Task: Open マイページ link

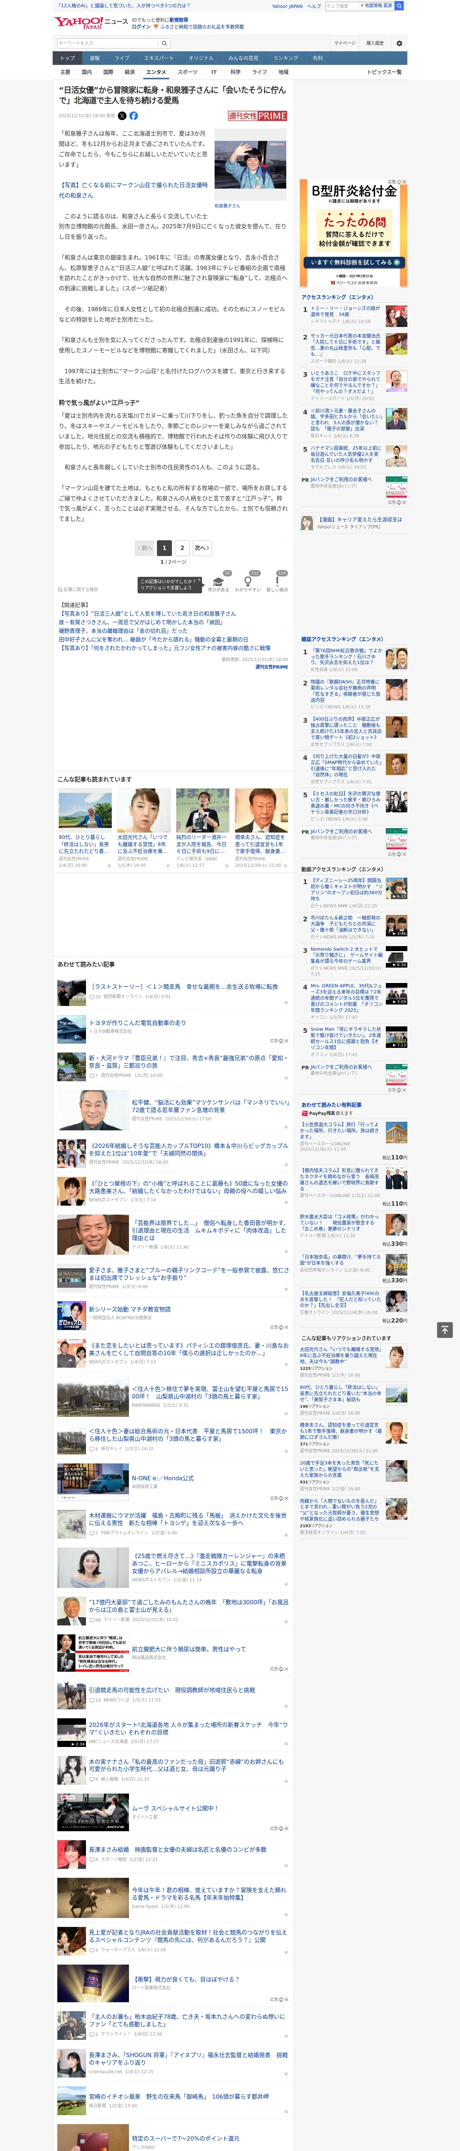Action: tap(344, 43)
